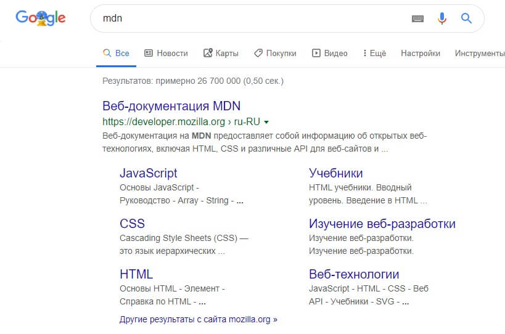Switch to the Новости tab
The height and width of the screenshot is (334, 505).
[166, 54]
